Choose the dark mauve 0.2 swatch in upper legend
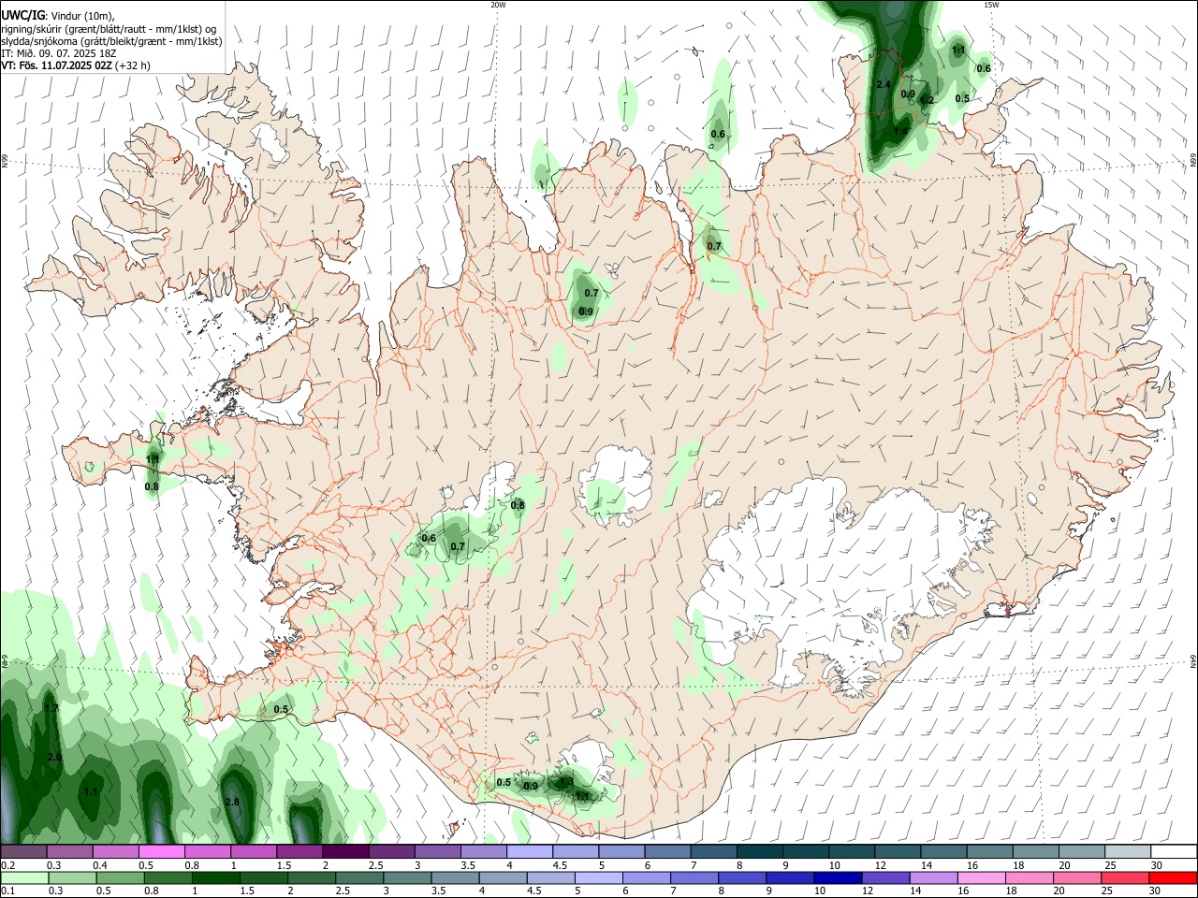1198x898 pixels. (x=23, y=852)
